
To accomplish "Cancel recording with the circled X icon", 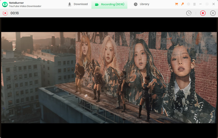I will coord(213,13).
